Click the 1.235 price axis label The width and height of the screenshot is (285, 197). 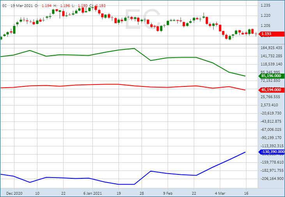(x=266, y=5)
